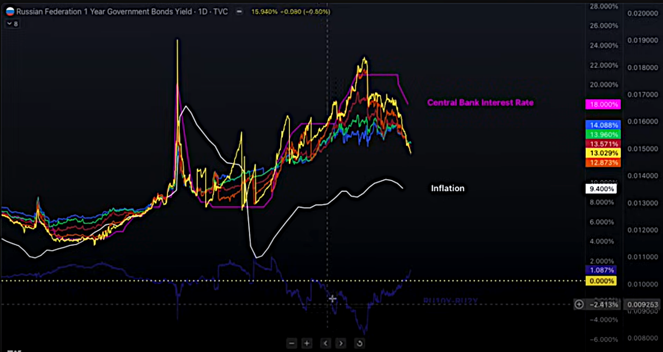Click the 0.014000 tick on the right scale
663x352 pixels.
643,176
